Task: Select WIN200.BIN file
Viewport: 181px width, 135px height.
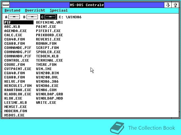Action: click(47, 73)
